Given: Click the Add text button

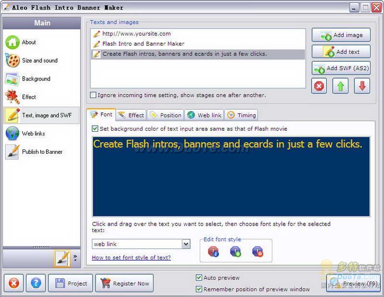Looking at the screenshot, I should click(341, 52).
